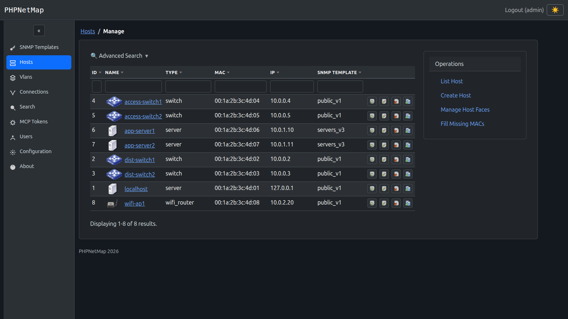Open MCP Tokens in the sidebar
The height and width of the screenshot is (319, 568).
click(x=39, y=122)
